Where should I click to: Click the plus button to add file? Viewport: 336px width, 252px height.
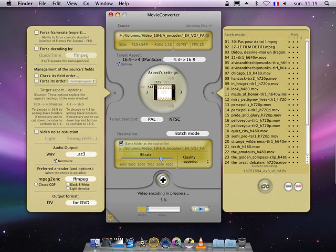(163, 180)
